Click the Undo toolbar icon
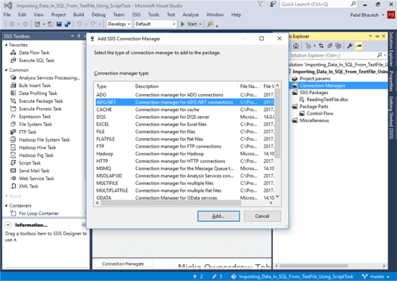The width and height of the screenshot is (397, 281). [79, 24]
